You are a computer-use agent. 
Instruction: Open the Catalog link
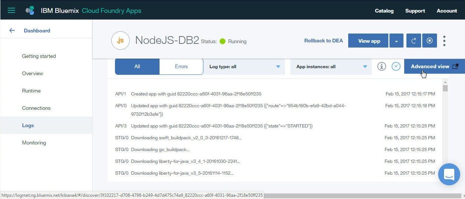pyautogui.click(x=384, y=11)
